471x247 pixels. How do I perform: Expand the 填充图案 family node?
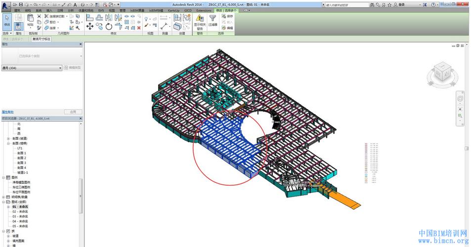[8, 241]
